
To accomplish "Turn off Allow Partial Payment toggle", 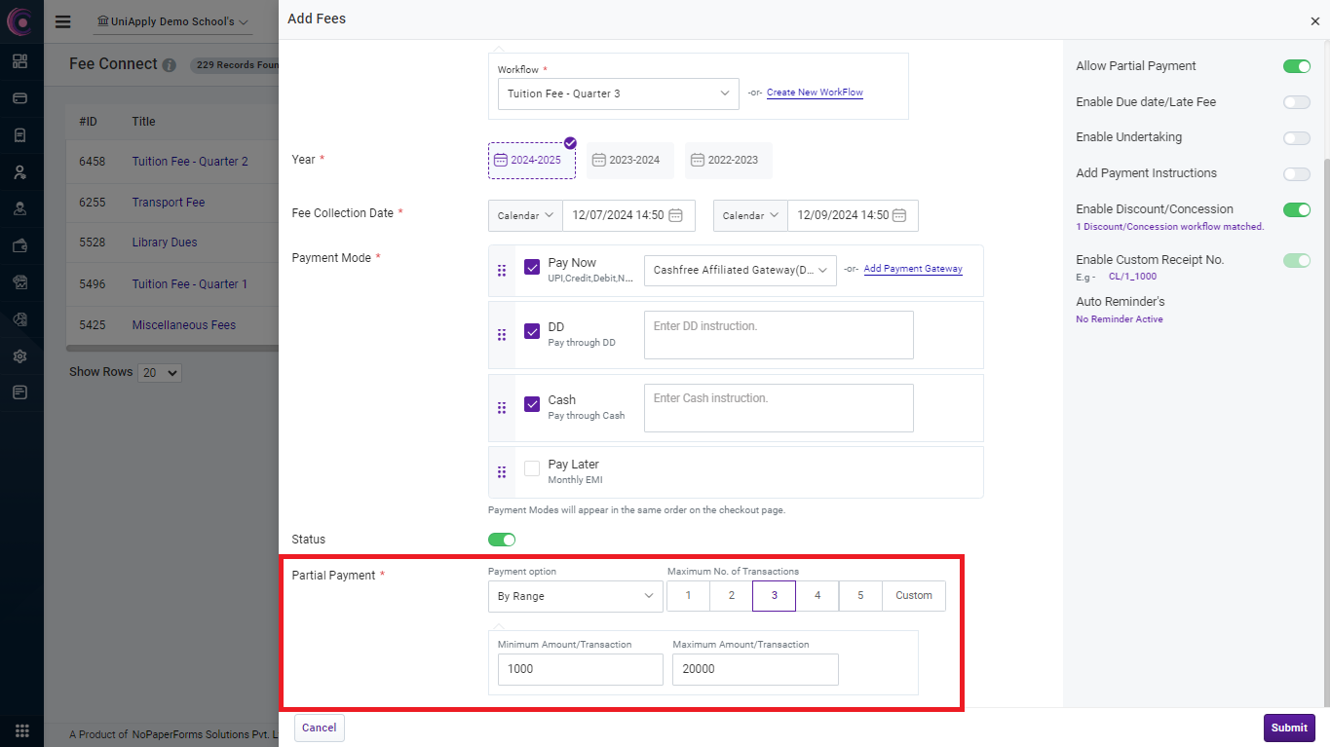I will (x=1296, y=66).
